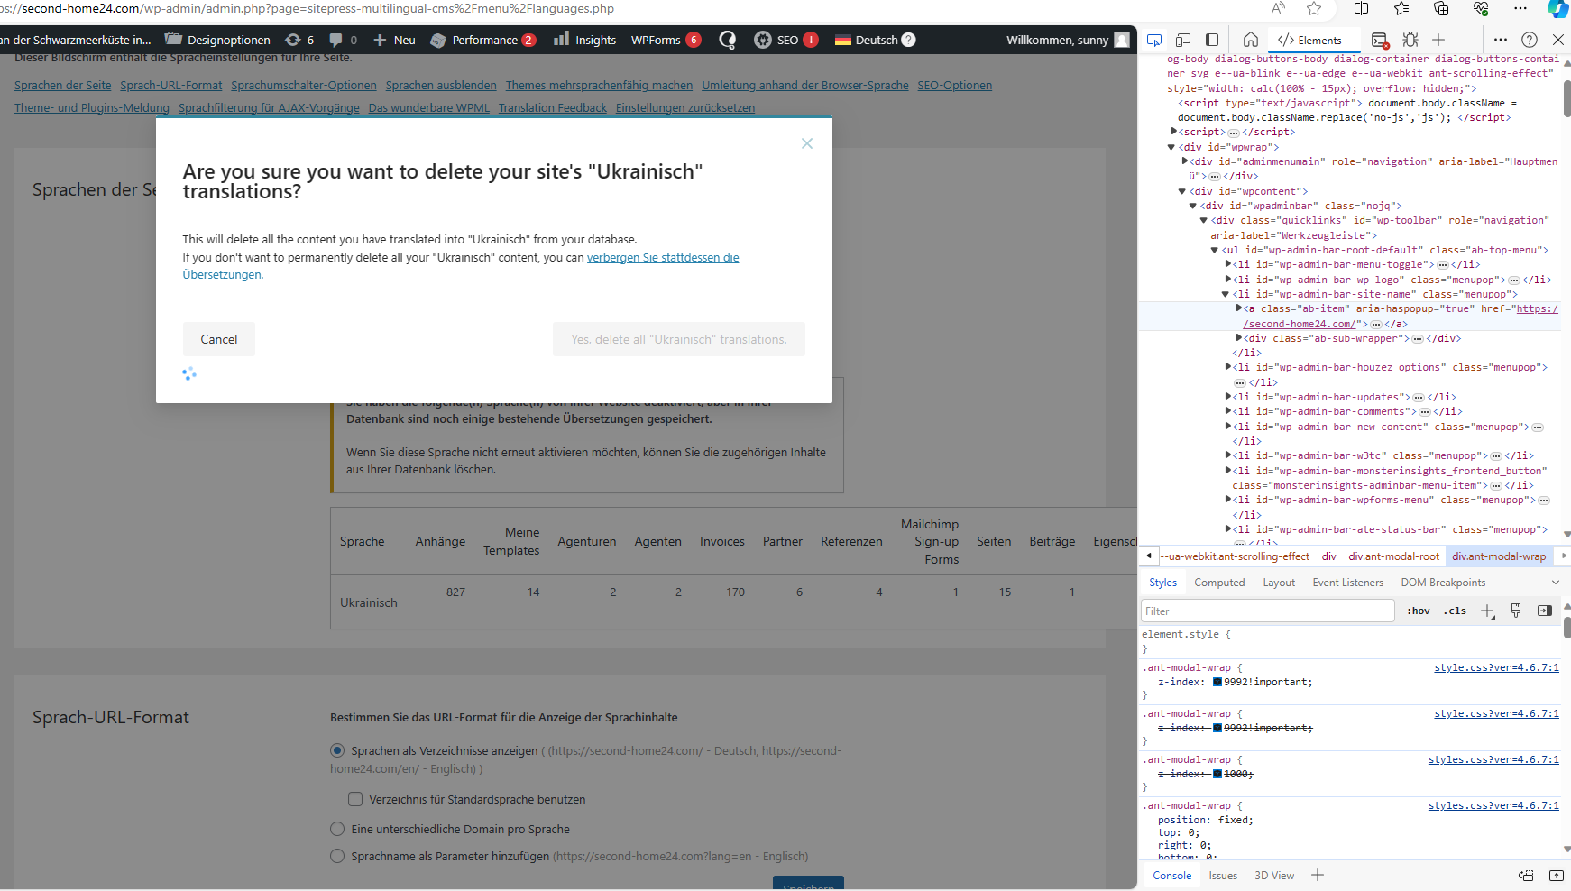Open the DOM Breakpoints tab
The width and height of the screenshot is (1571, 891).
[1443, 583]
